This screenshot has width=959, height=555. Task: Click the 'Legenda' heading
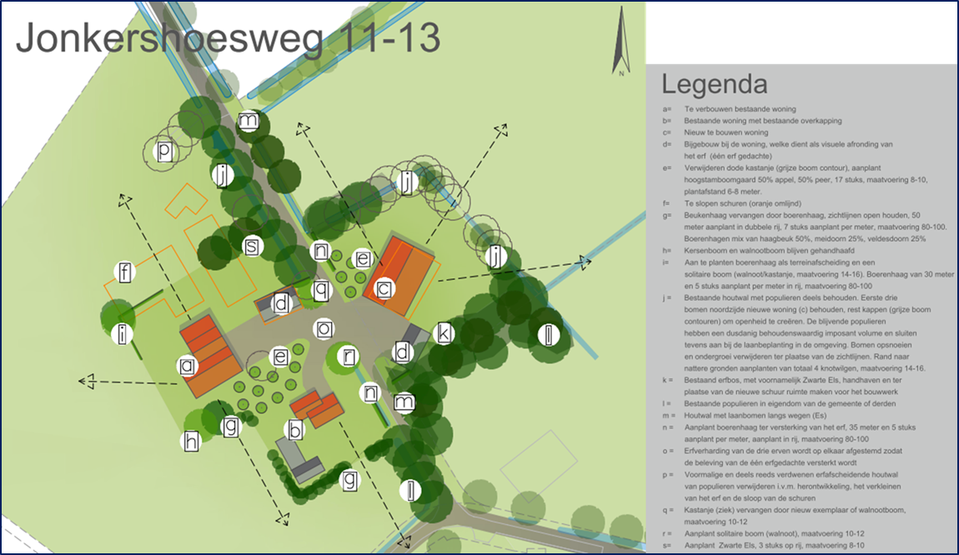(x=715, y=84)
